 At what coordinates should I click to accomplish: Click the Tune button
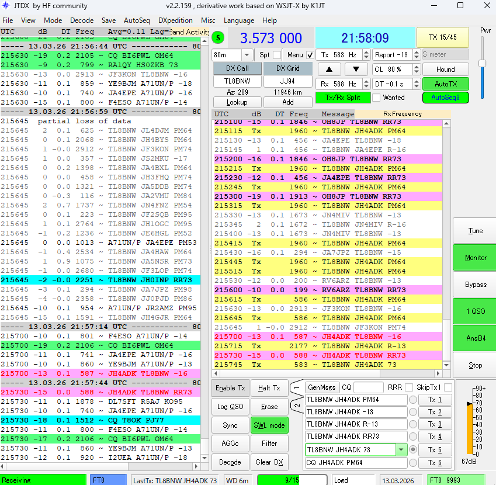point(475,231)
